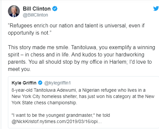This screenshot has width=159, height=129.
Task: Click the Kyle Griffin author name
Action: pyautogui.click(x=24, y=83)
